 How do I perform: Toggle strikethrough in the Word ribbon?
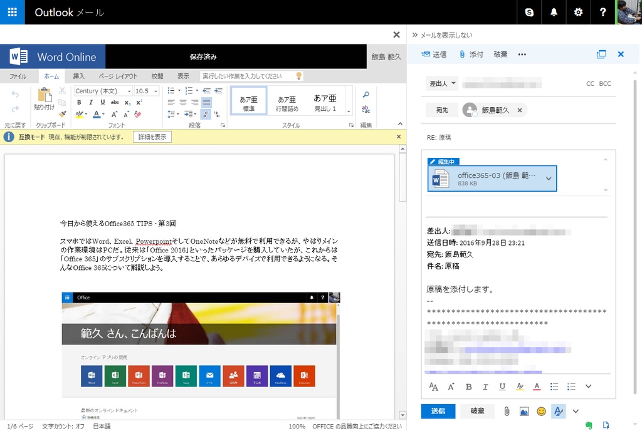(x=115, y=102)
